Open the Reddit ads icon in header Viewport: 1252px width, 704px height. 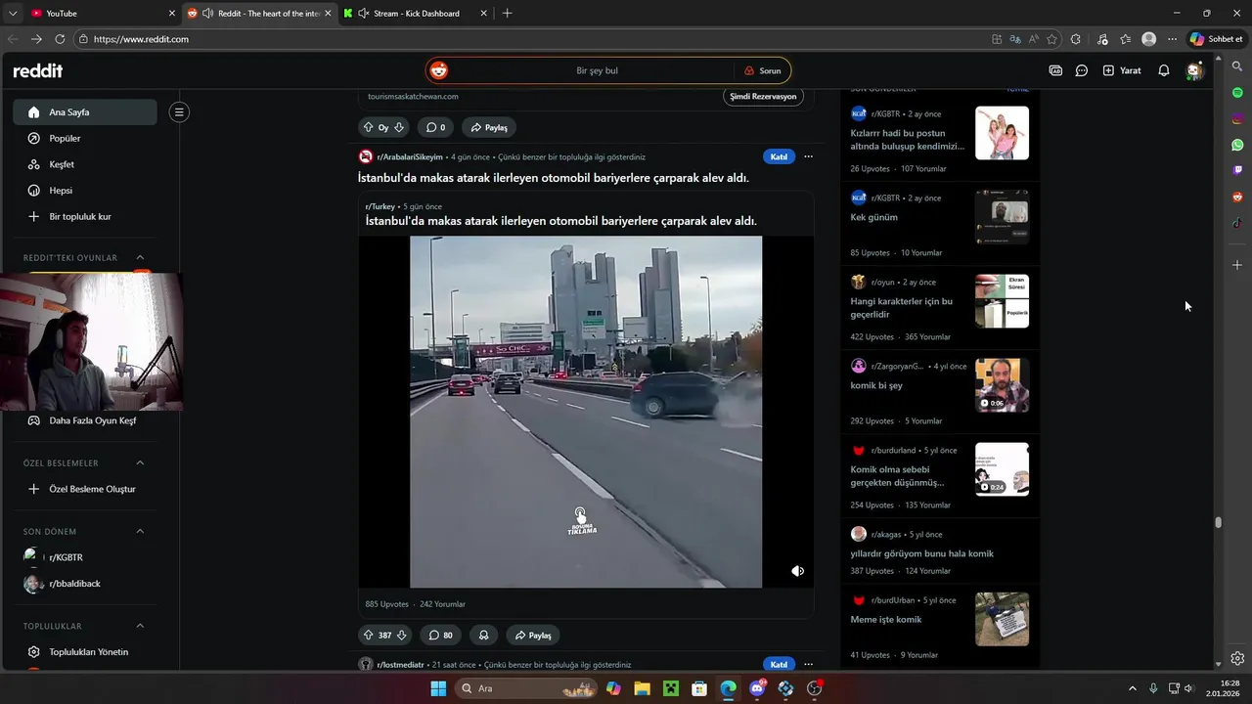pos(1055,70)
